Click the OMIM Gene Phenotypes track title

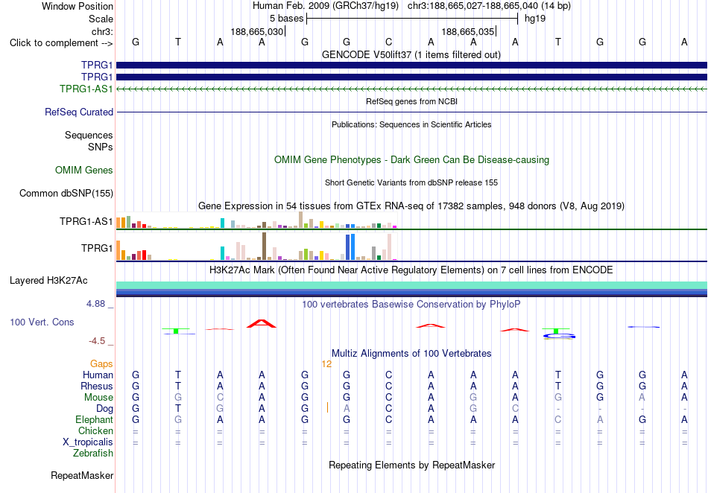(x=412, y=159)
